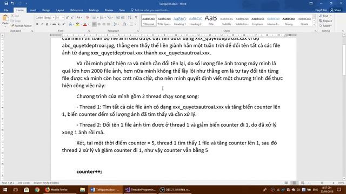The image size is (346, 194).
Task: Sort the selected paragraphs
Action: coord(130,17)
